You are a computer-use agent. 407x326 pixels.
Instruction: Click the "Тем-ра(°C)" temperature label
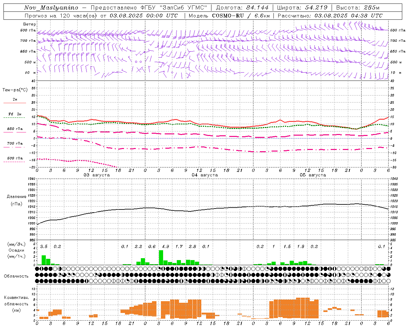coord(15,90)
